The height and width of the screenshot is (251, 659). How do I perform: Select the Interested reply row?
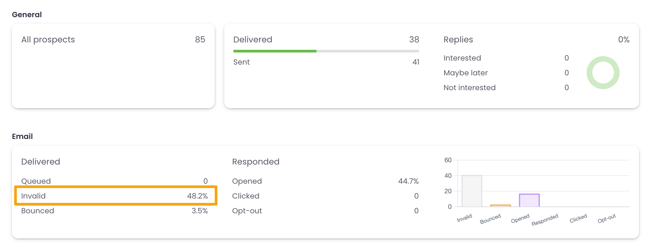[x=462, y=58]
